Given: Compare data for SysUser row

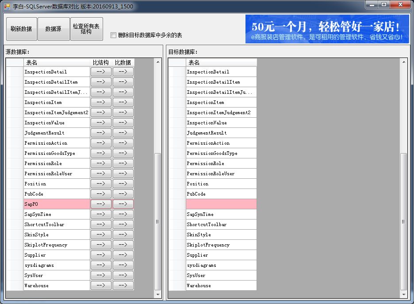Looking at the screenshot, I should coord(123,275).
